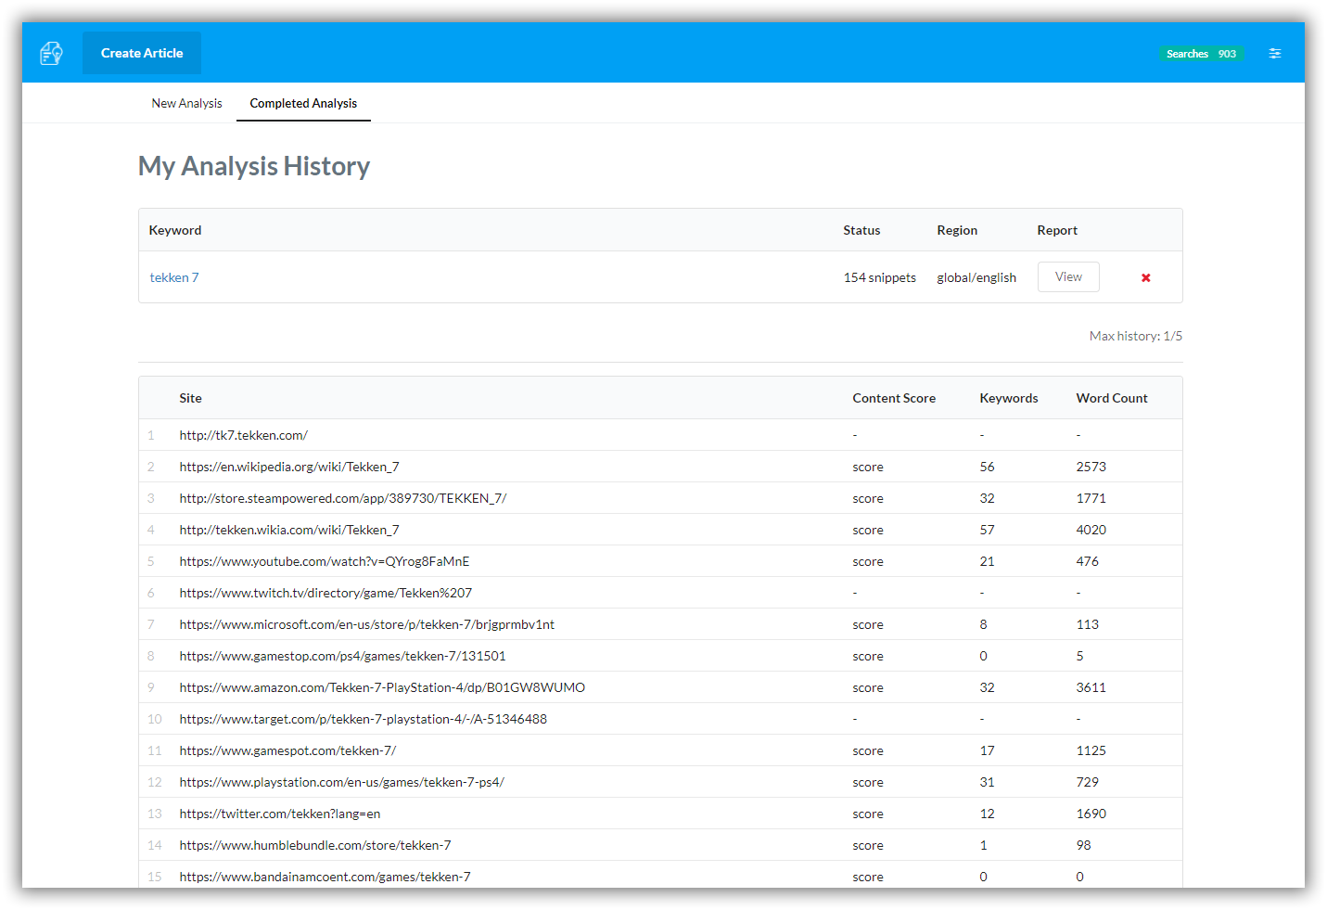Open the tekken 7 keyword link
The height and width of the screenshot is (910, 1327).
[174, 277]
